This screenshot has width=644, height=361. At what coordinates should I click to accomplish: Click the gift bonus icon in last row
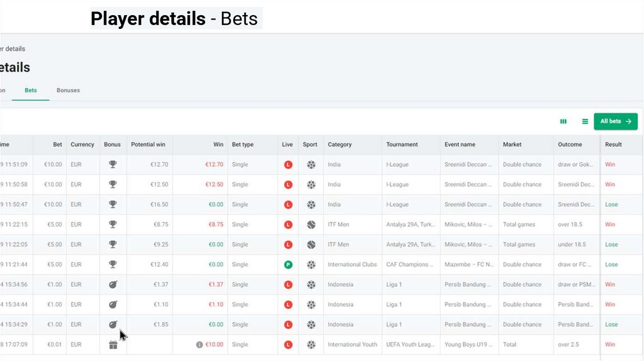tap(113, 345)
